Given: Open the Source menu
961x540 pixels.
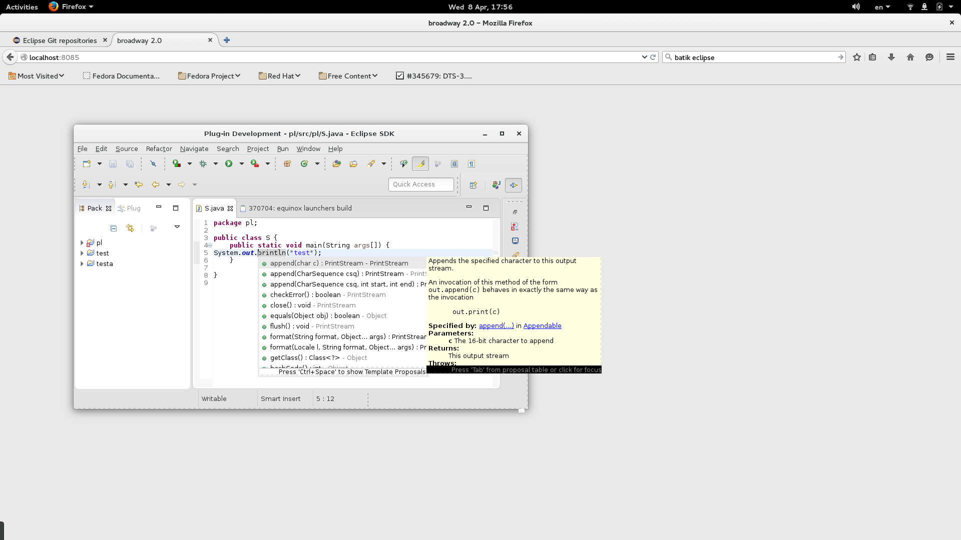Looking at the screenshot, I should (x=127, y=148).
